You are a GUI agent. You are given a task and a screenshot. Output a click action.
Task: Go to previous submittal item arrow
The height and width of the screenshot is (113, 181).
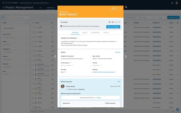[55, 57]
